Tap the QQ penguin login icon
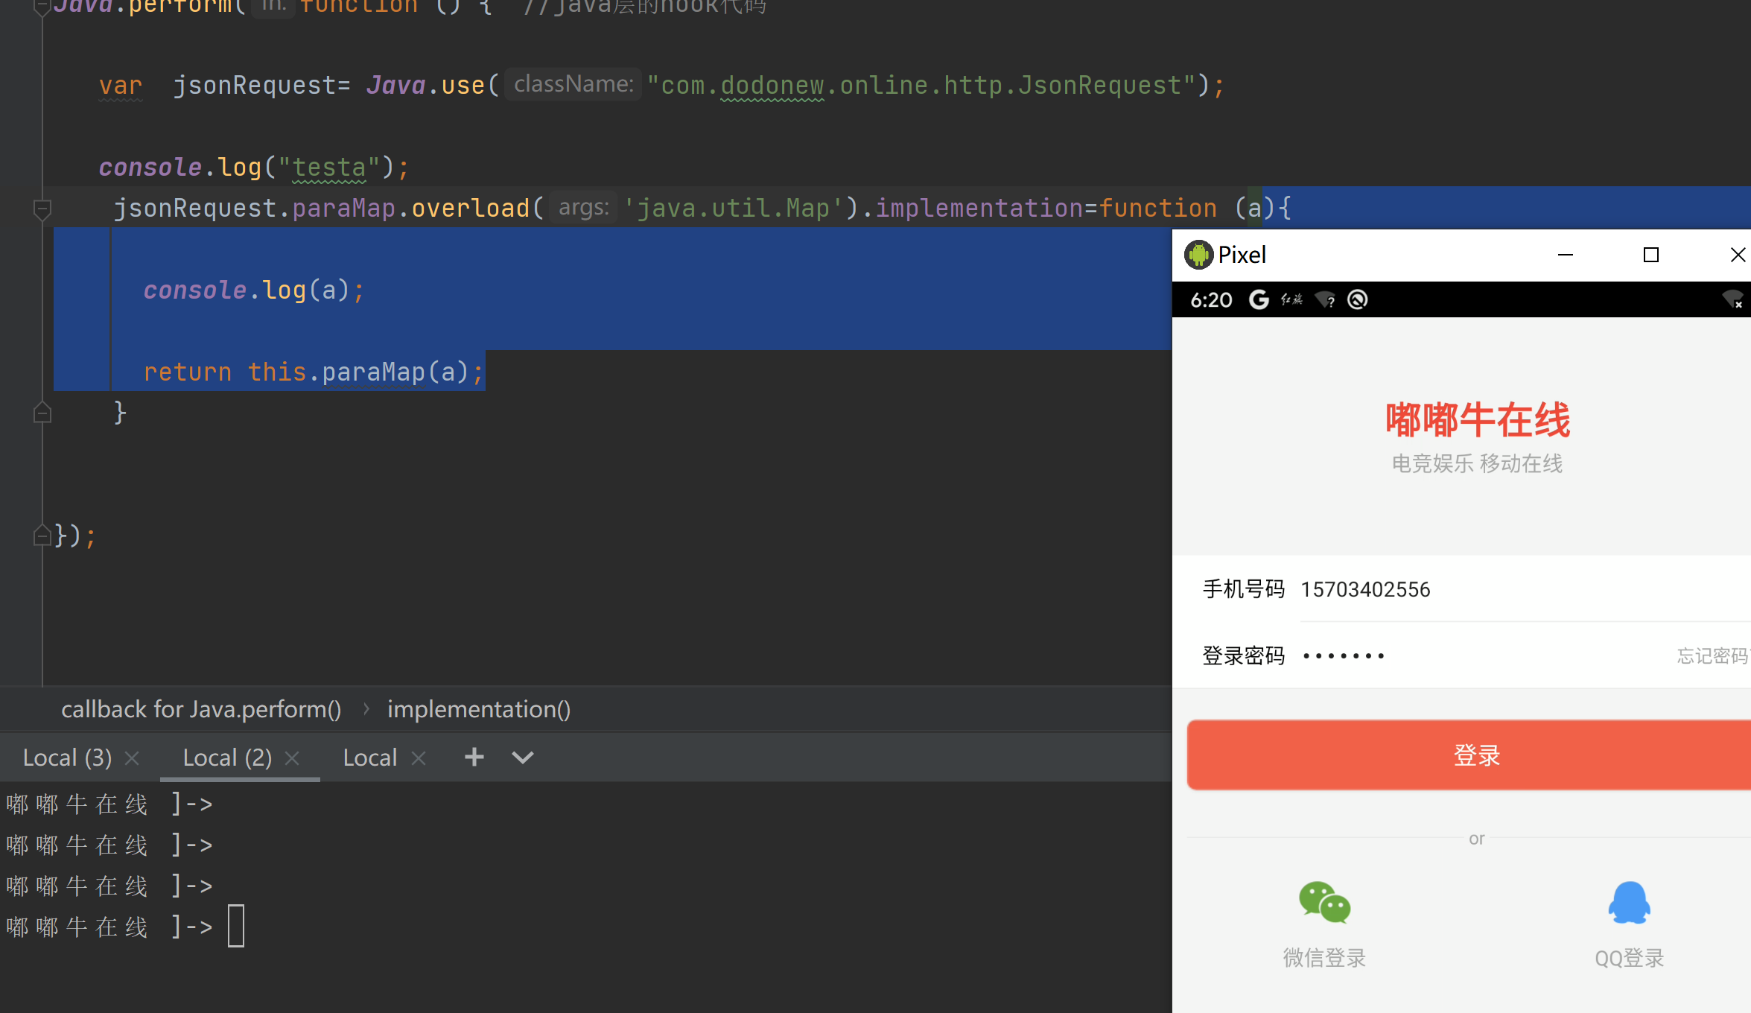 point(1630,903)
